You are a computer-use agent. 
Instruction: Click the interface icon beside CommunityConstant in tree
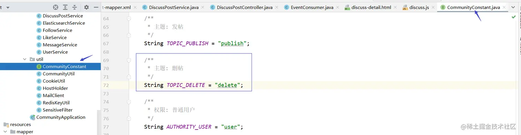point(39,66)
